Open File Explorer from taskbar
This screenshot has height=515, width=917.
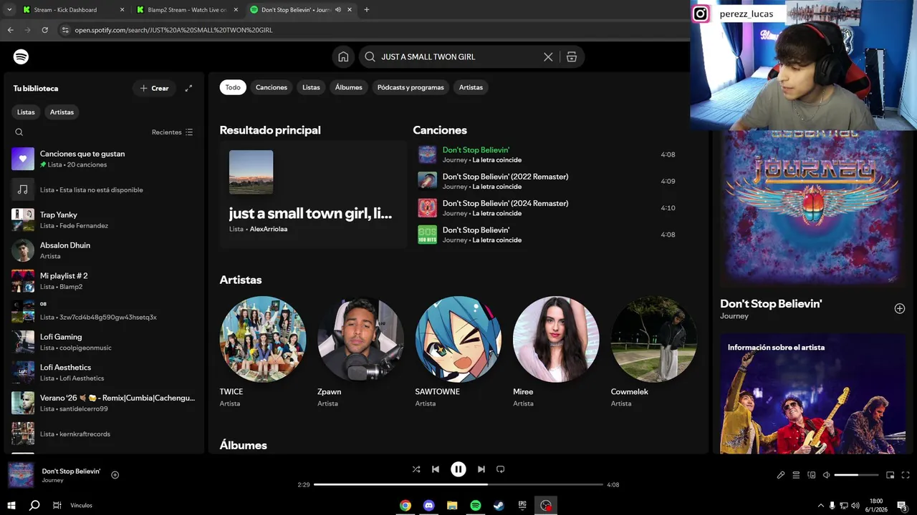coord(452,505)
